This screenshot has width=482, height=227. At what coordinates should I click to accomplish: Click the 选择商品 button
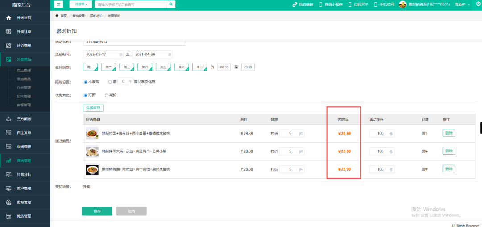click(x=93, y=108)
